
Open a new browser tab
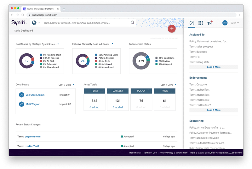[64, 9]
